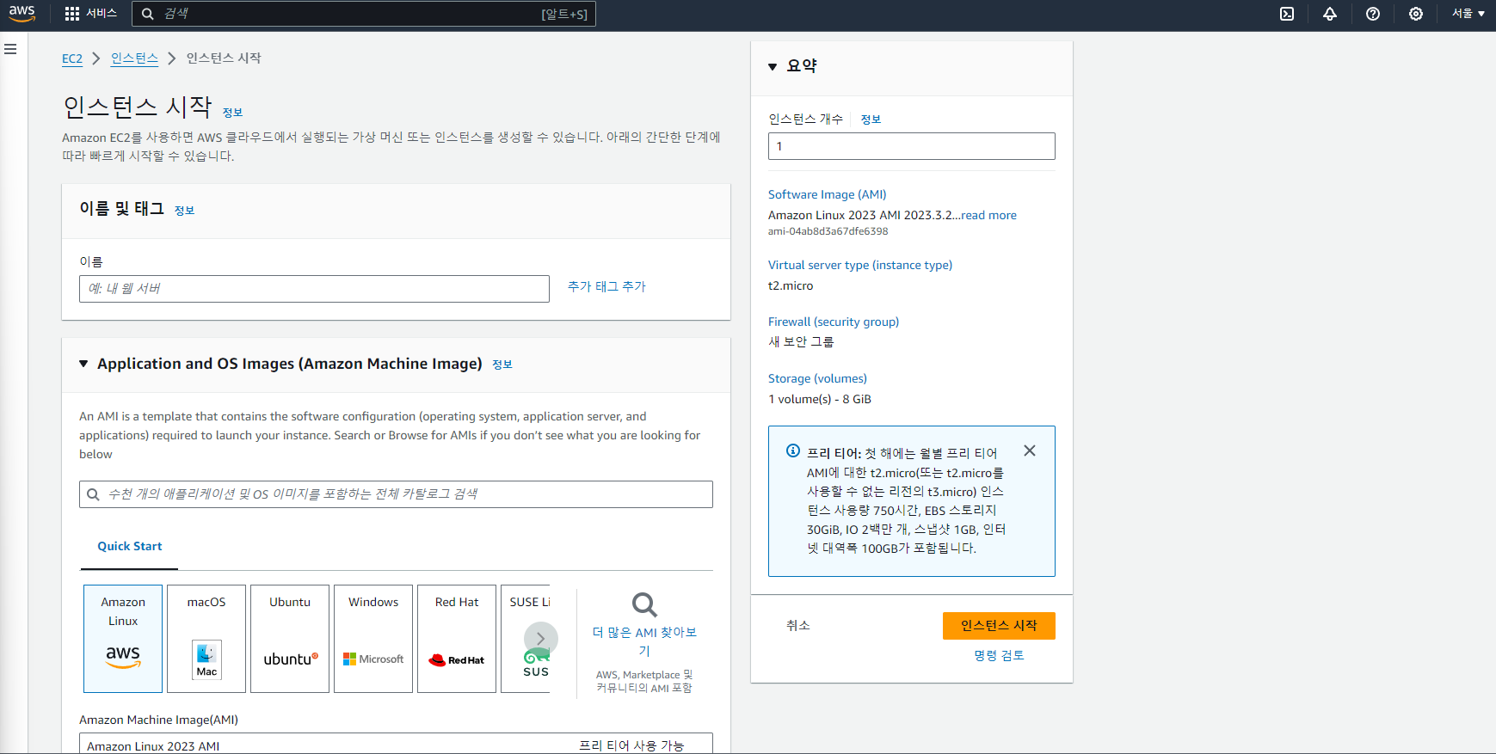The image size is (1496, 754).
Task: Select the Red Hat AMI tile
Action: click(x=457, y=639)
